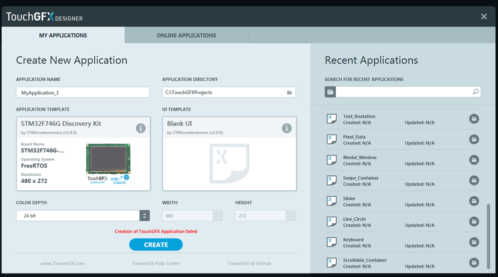The height and width of the screenshot is (277, 498).
Task: Click the Width stepper arrows
Action: [x=218, y=216]
